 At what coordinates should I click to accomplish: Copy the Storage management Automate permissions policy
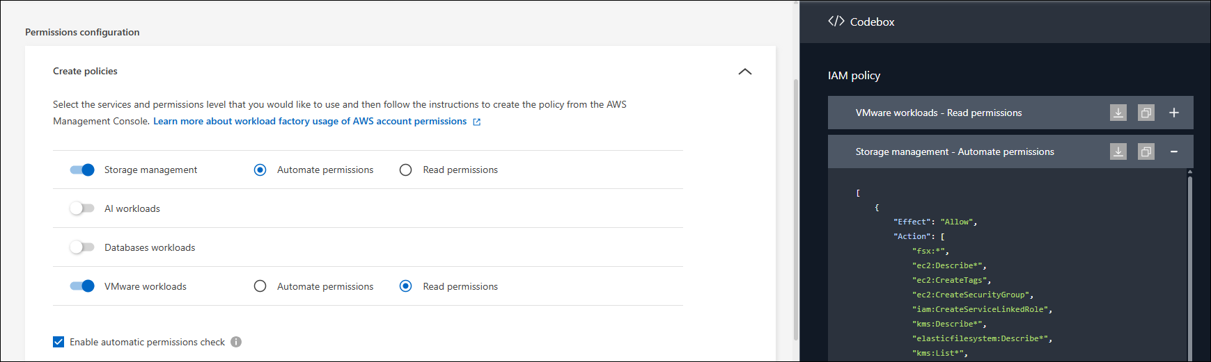1146,151
